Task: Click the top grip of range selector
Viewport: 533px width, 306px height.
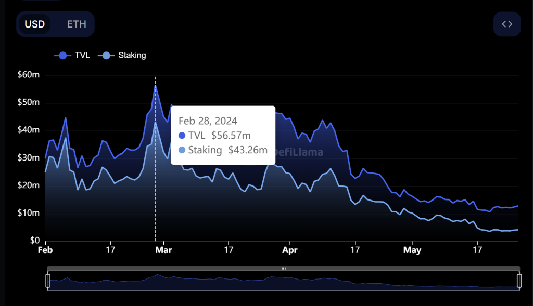Action: pyautogui.click(x=283, y=269)
